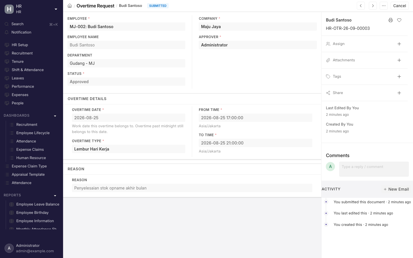Image resolution: width=413 pixels, height=258 pixels.
Task: Open Search in the sidebar
Action: (x=32, y=24)
